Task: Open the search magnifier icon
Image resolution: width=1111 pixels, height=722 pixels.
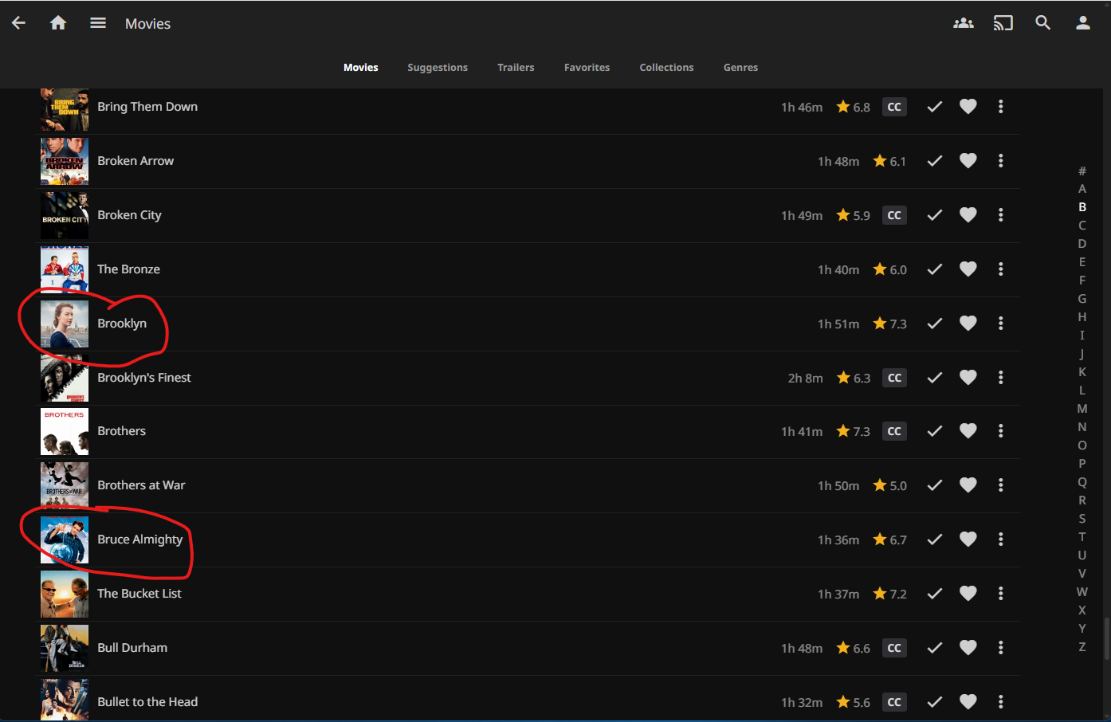Action: pyautogui.click(x=1042, y=23)
